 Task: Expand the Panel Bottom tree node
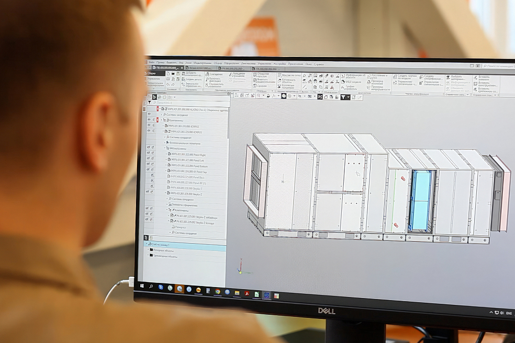point(166,165)
